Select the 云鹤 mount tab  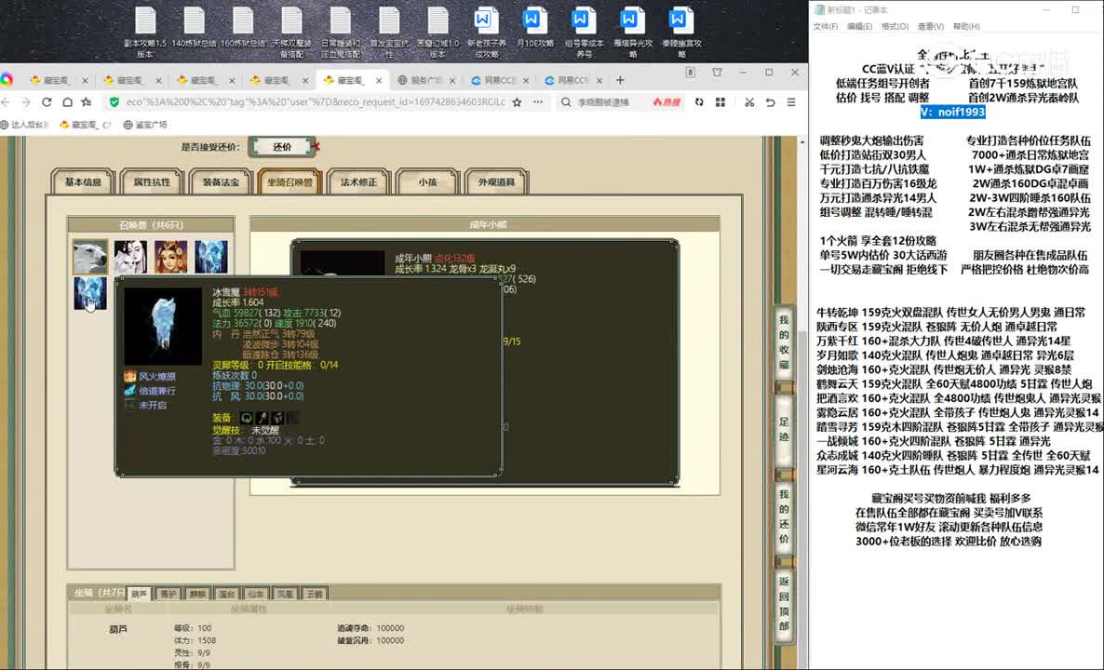pos(315,594)
